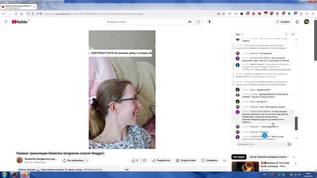Open the YouTube hamburger guide menu
The height and width of the screenshot is (178, 317).
(x=6, y=22)
